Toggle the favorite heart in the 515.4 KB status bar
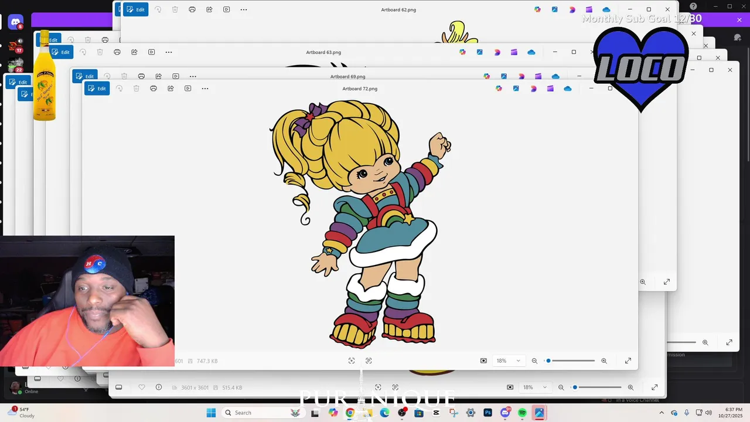Image resolution: width=750 pixels, height=422 pixels. [141, 387]
